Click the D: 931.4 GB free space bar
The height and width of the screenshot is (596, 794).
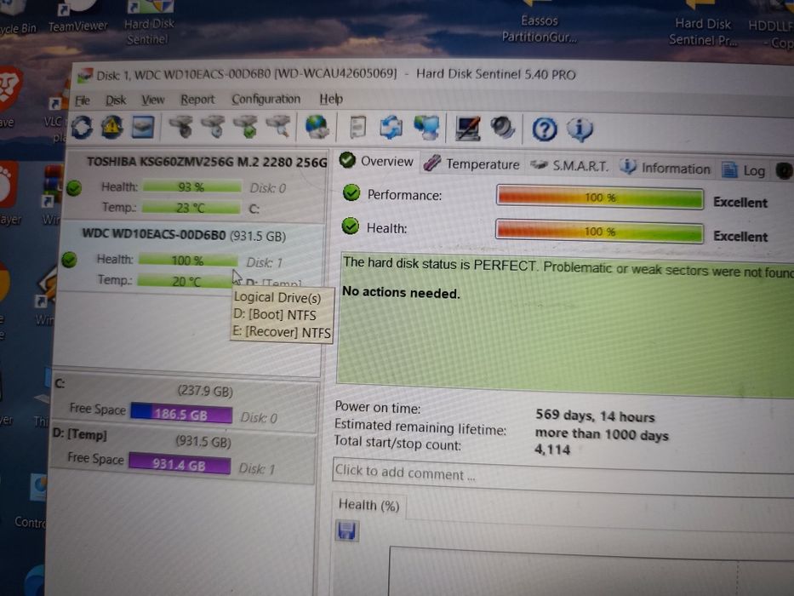180,463
